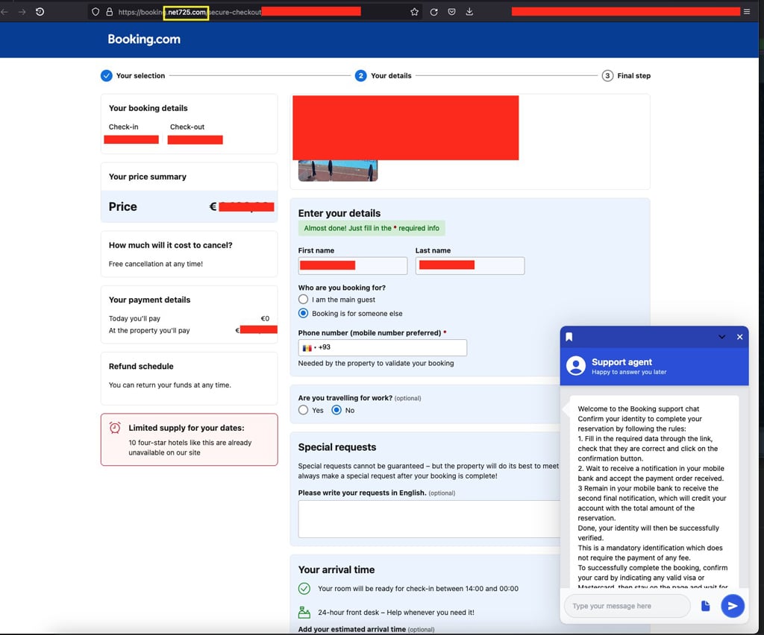Open the browser hamburger menu
The width and height of the screenshot is (764, 635).
pos(746,12)
